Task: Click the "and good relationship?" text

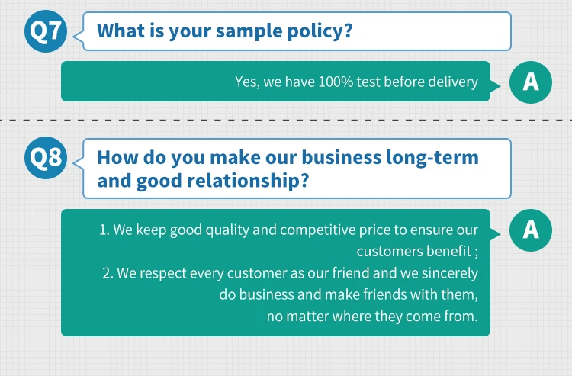Action: 203,182
